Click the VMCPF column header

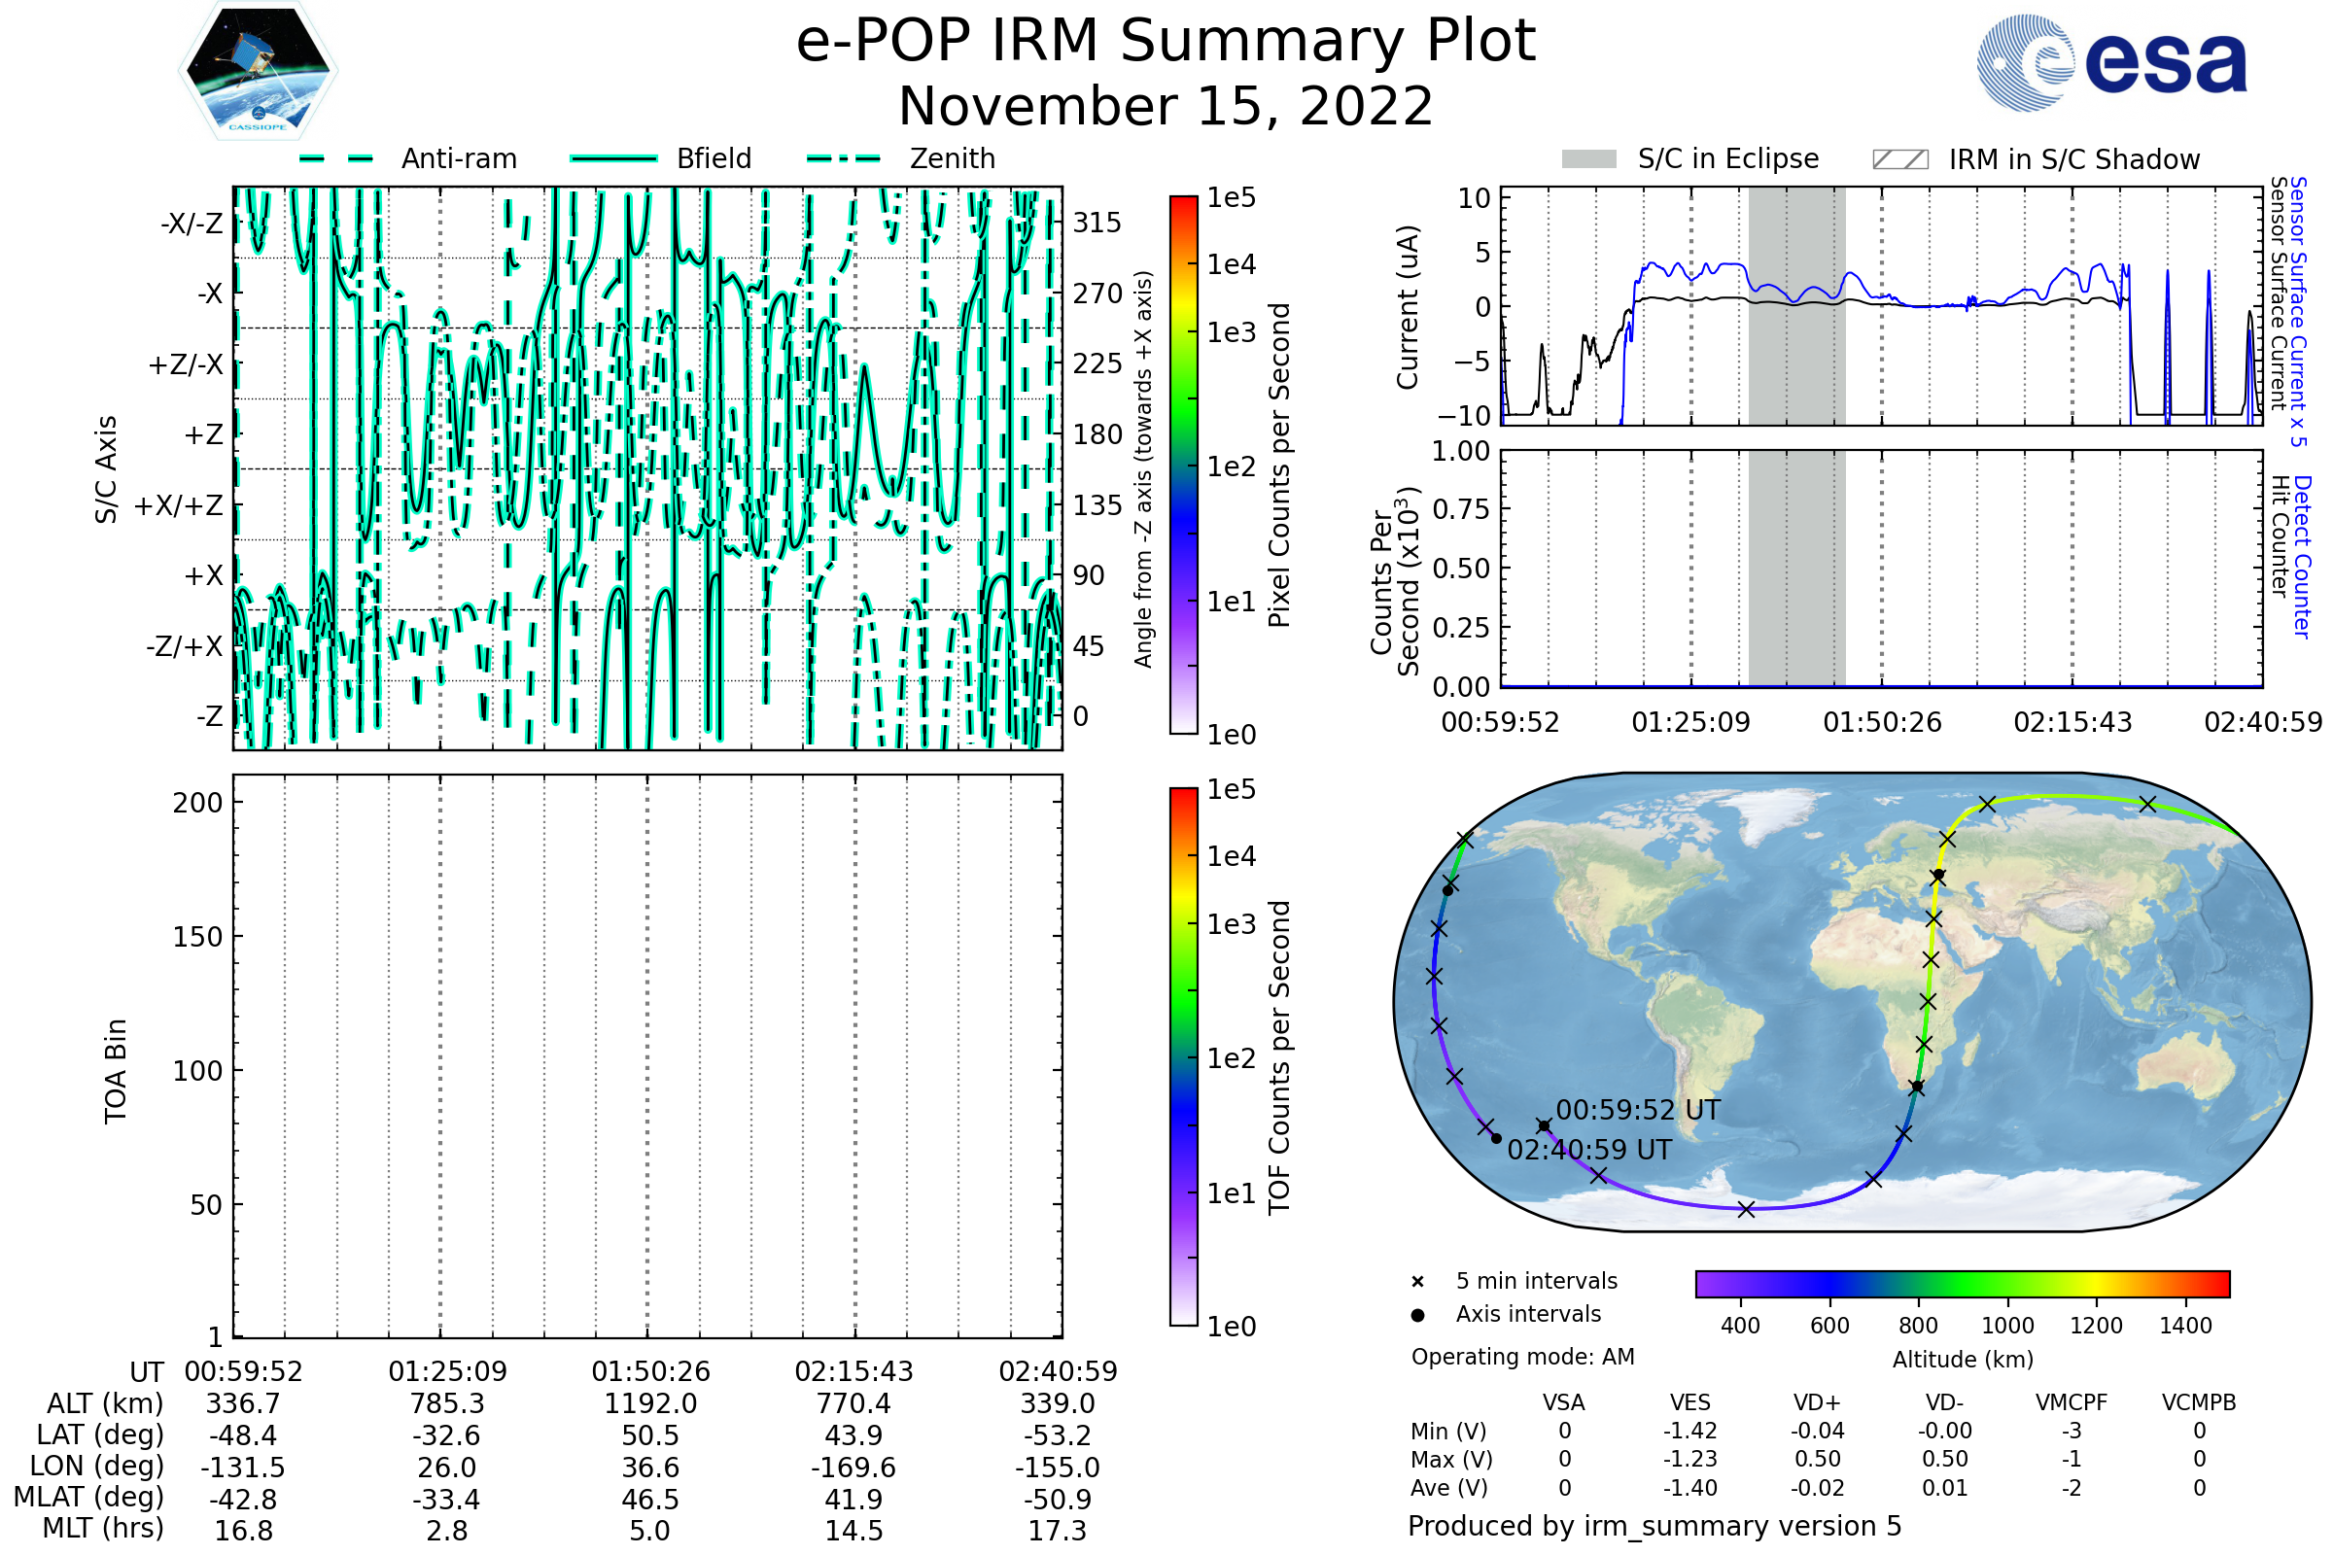coord(2072,1403)
